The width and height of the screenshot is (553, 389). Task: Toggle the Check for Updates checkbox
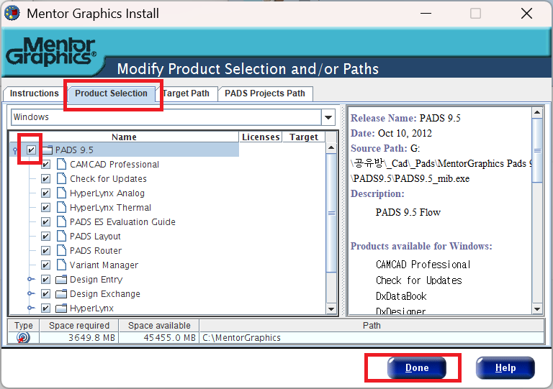[x=45, y=179]
